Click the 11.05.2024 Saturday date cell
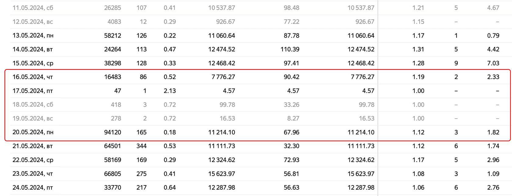Screen dimensions: 512x196 click(x=33, y=8)
